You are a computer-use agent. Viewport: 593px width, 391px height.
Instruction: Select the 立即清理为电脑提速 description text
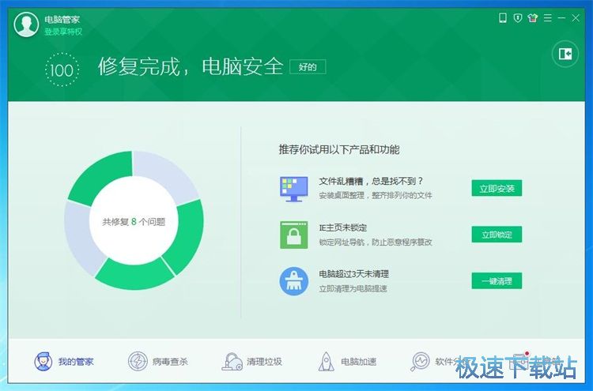coord(353,289)
